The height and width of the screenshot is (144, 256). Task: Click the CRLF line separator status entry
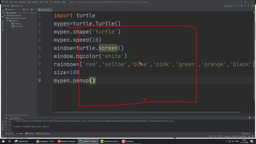point(215,136)
